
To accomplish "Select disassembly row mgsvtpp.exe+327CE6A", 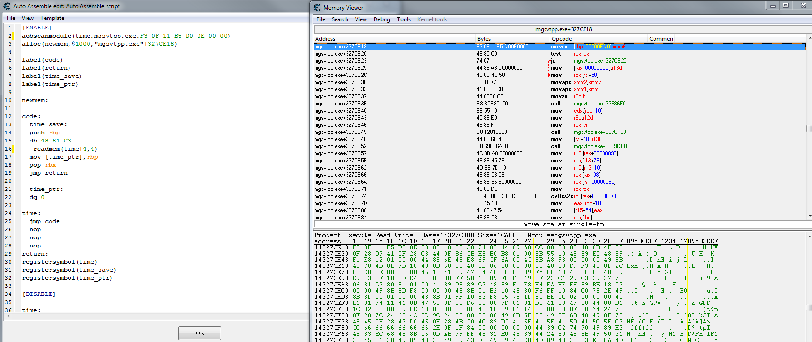I will point(559,182).
